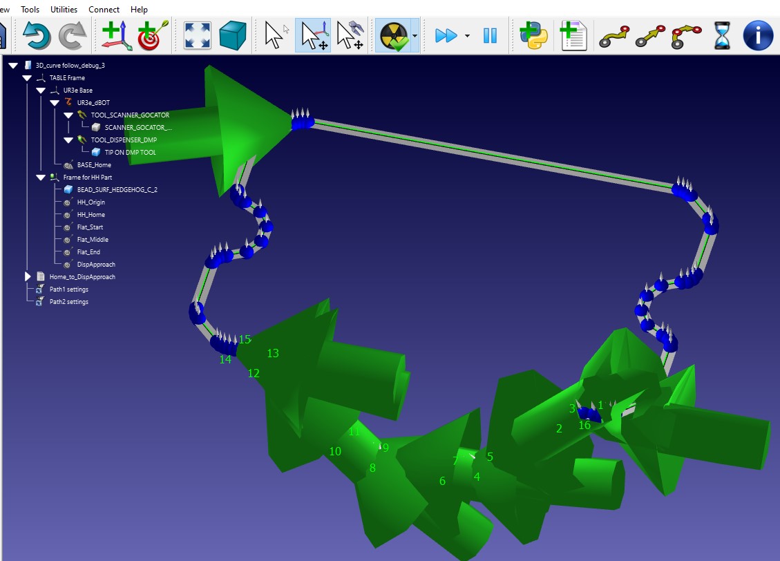Click path point label 13 in the viewport
This screenshot has width=780, height=561.
273,353
